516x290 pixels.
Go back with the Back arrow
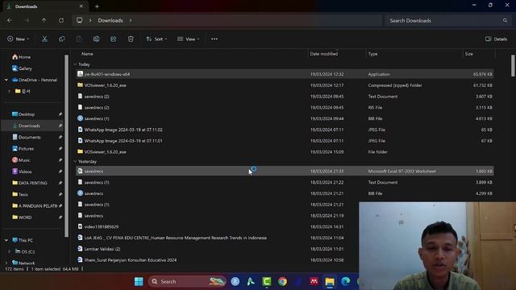coord(10,20)
